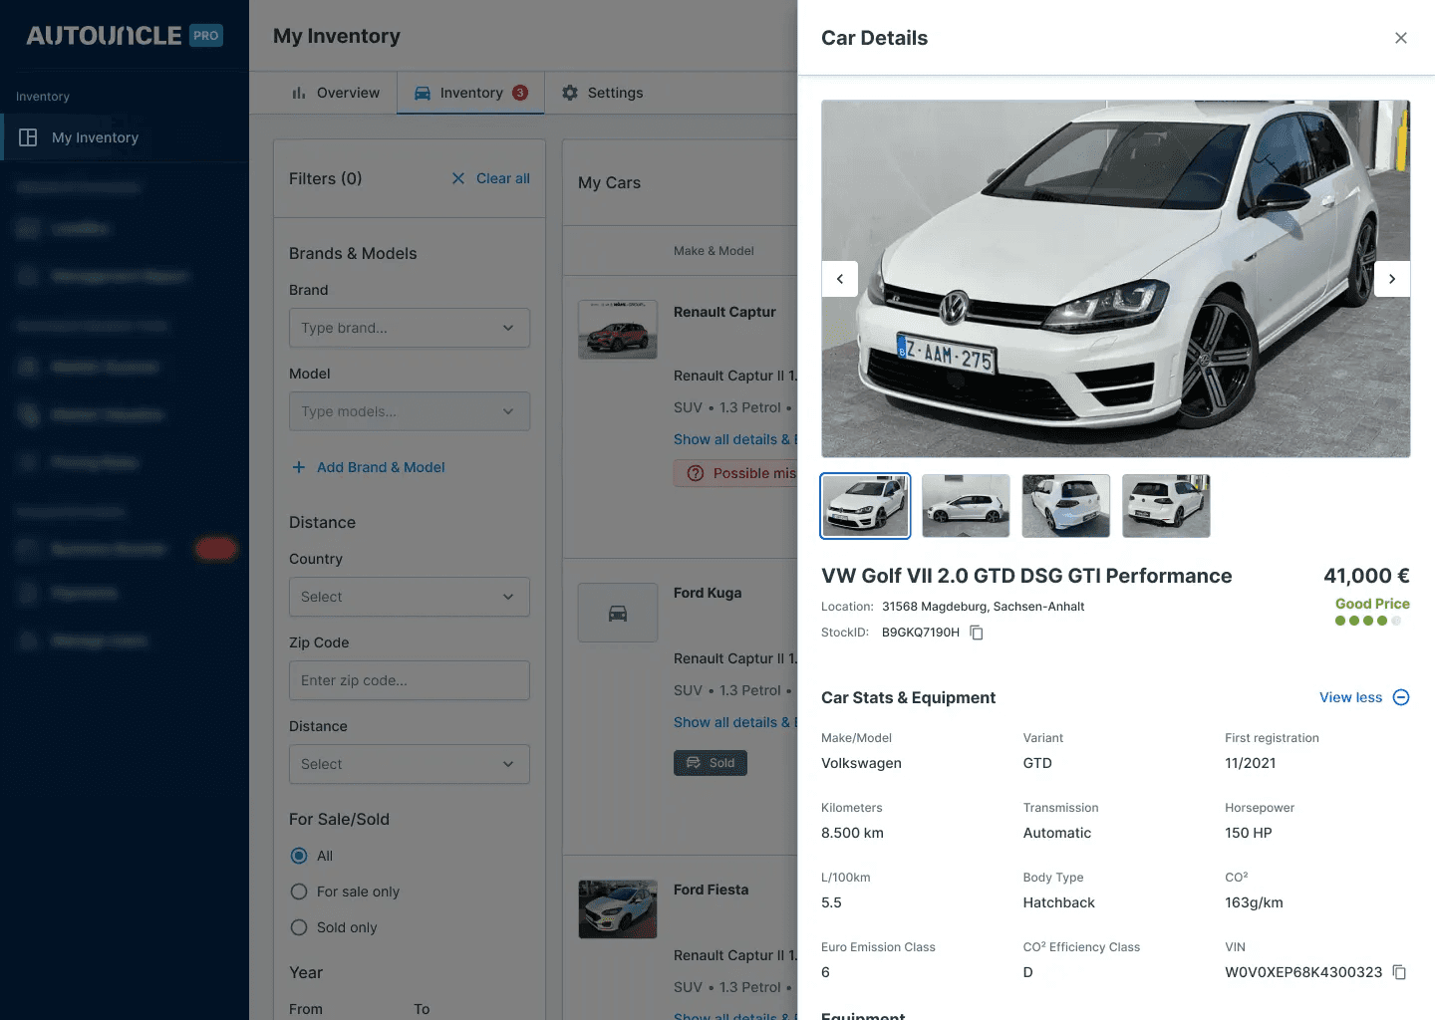Click the Ford Fiesta car title
1435x1020 pixels.
tap(711, 890)
